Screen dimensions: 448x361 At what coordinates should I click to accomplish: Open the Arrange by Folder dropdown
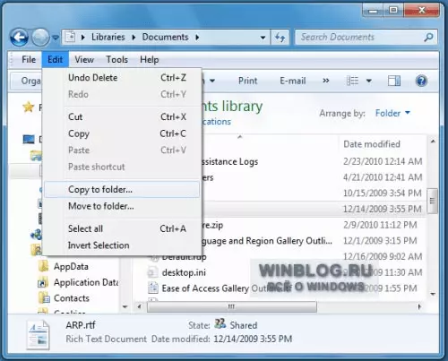(x=392, y=113)
